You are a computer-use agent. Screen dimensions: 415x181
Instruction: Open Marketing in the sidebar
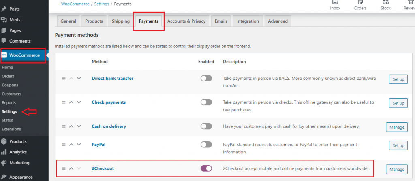(19, 163)
